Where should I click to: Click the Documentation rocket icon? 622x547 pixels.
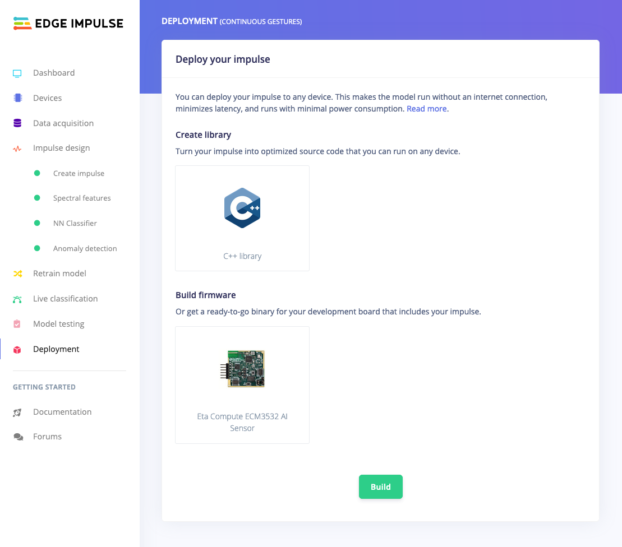click(17, 412)
